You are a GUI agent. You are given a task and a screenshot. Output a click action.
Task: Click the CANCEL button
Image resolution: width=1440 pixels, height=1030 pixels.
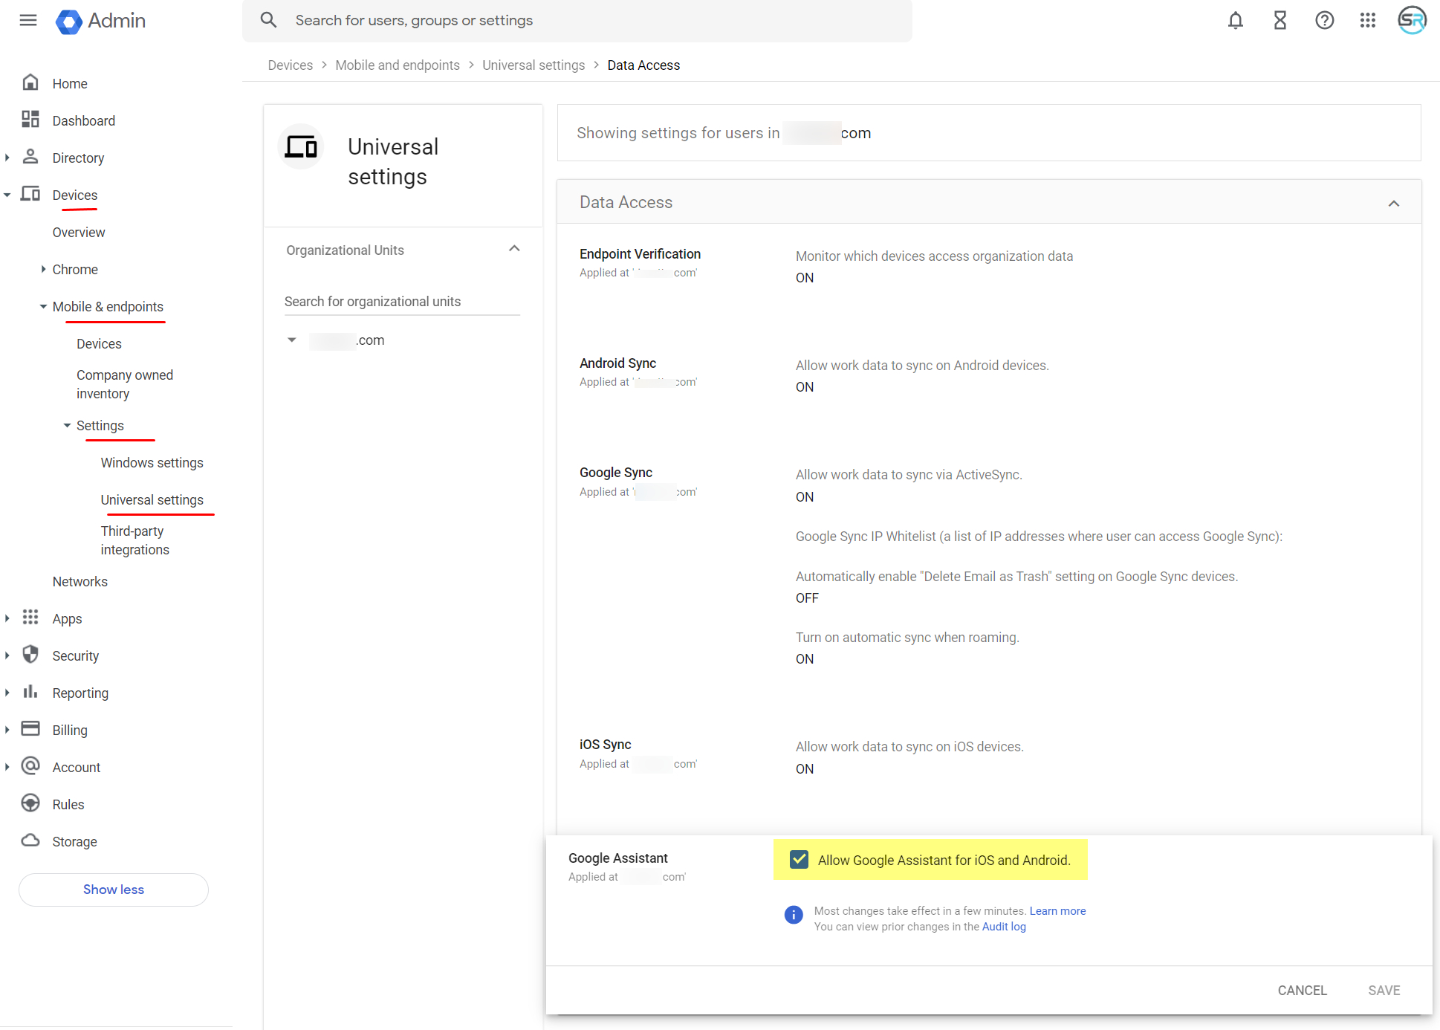(1302, 990)
